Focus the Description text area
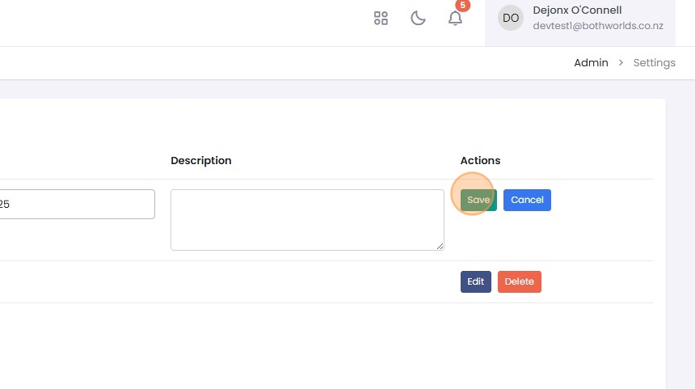This screenshot has width=695, height=389. 307,219
